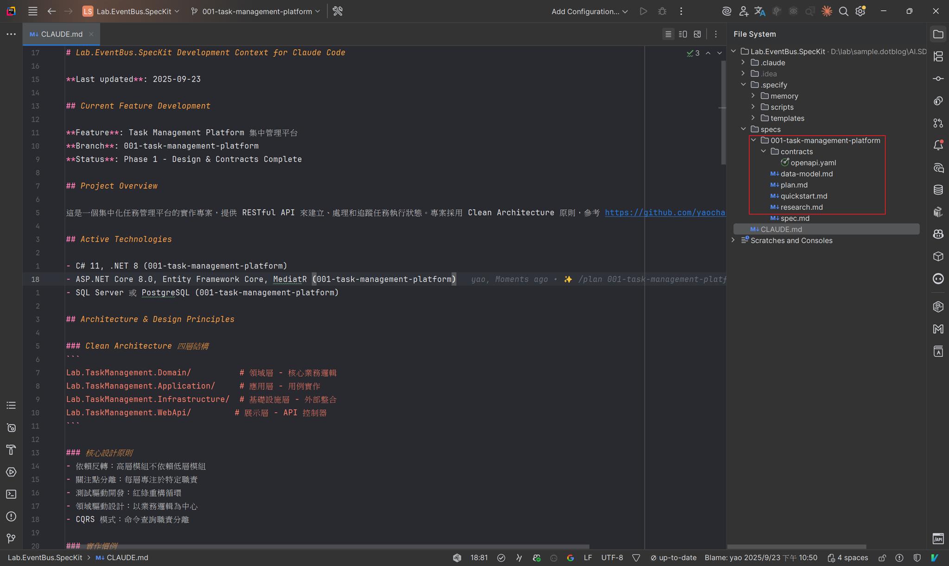949x566 pixels.
Task: Open 4 spaces indent settings
Action: (848, 558)
